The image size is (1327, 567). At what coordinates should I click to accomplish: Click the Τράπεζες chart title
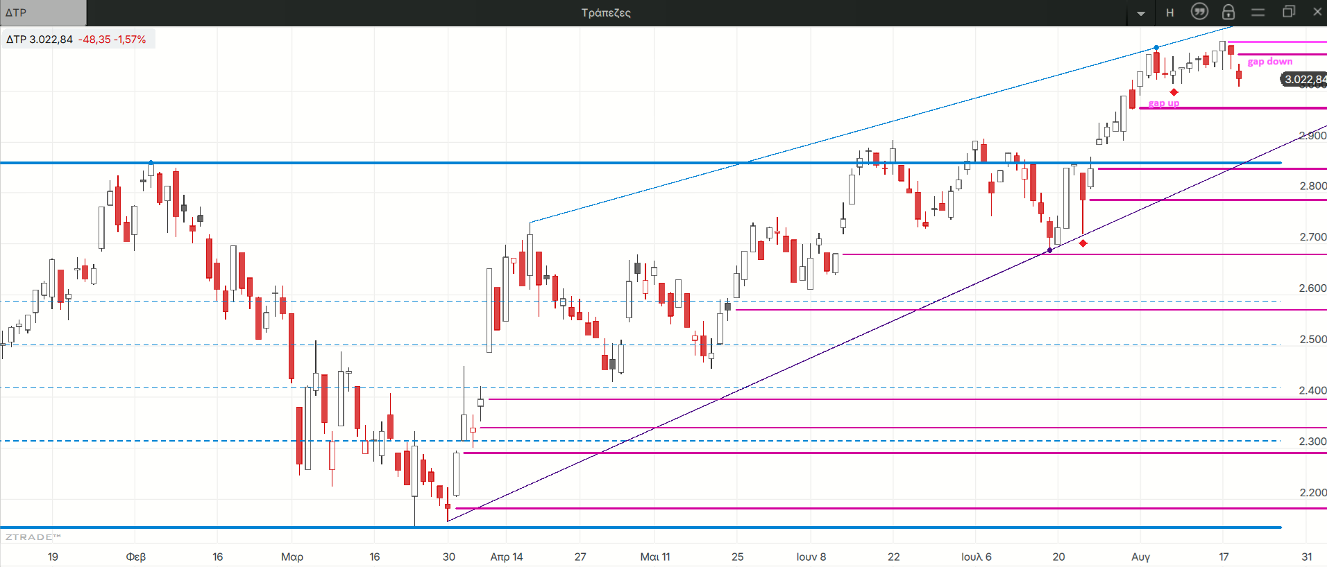(x=606, y=12)
